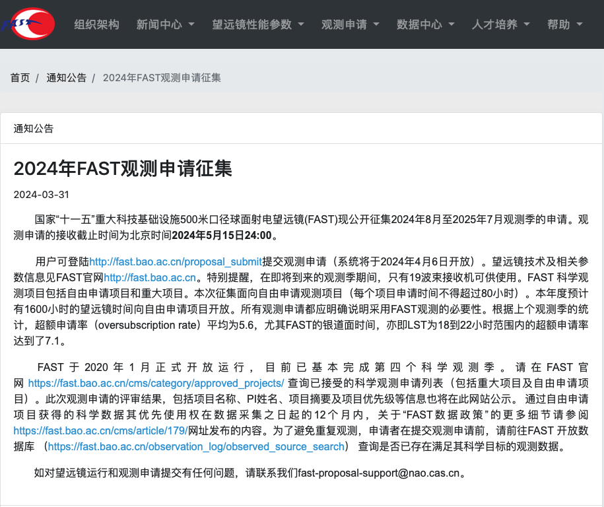Open the 人才培养 dropdown menu
The image size is (604, 507).
click(x=500, y=24)
